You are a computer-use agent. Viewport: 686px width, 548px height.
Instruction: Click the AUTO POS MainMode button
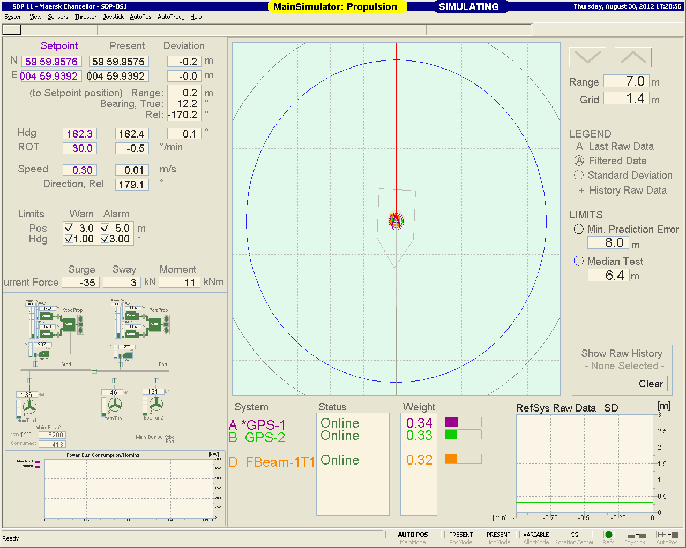413,535
